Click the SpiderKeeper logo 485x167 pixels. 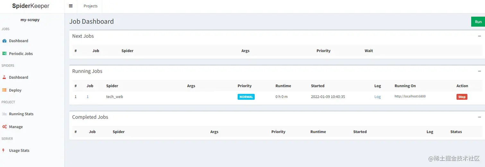click(31, 6)
